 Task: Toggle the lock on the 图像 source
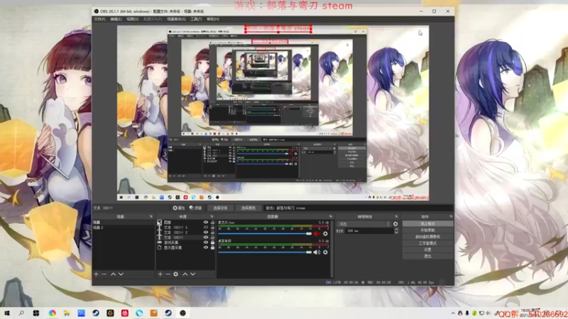click(x=212, y=223)
